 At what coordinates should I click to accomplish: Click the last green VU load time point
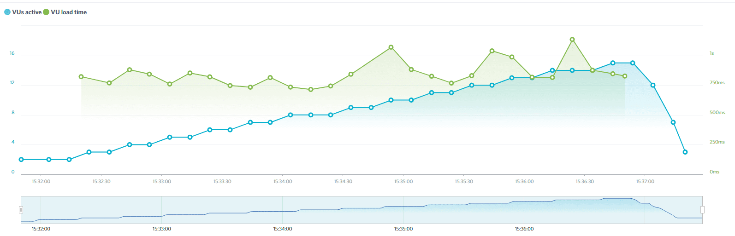(625, 76)
